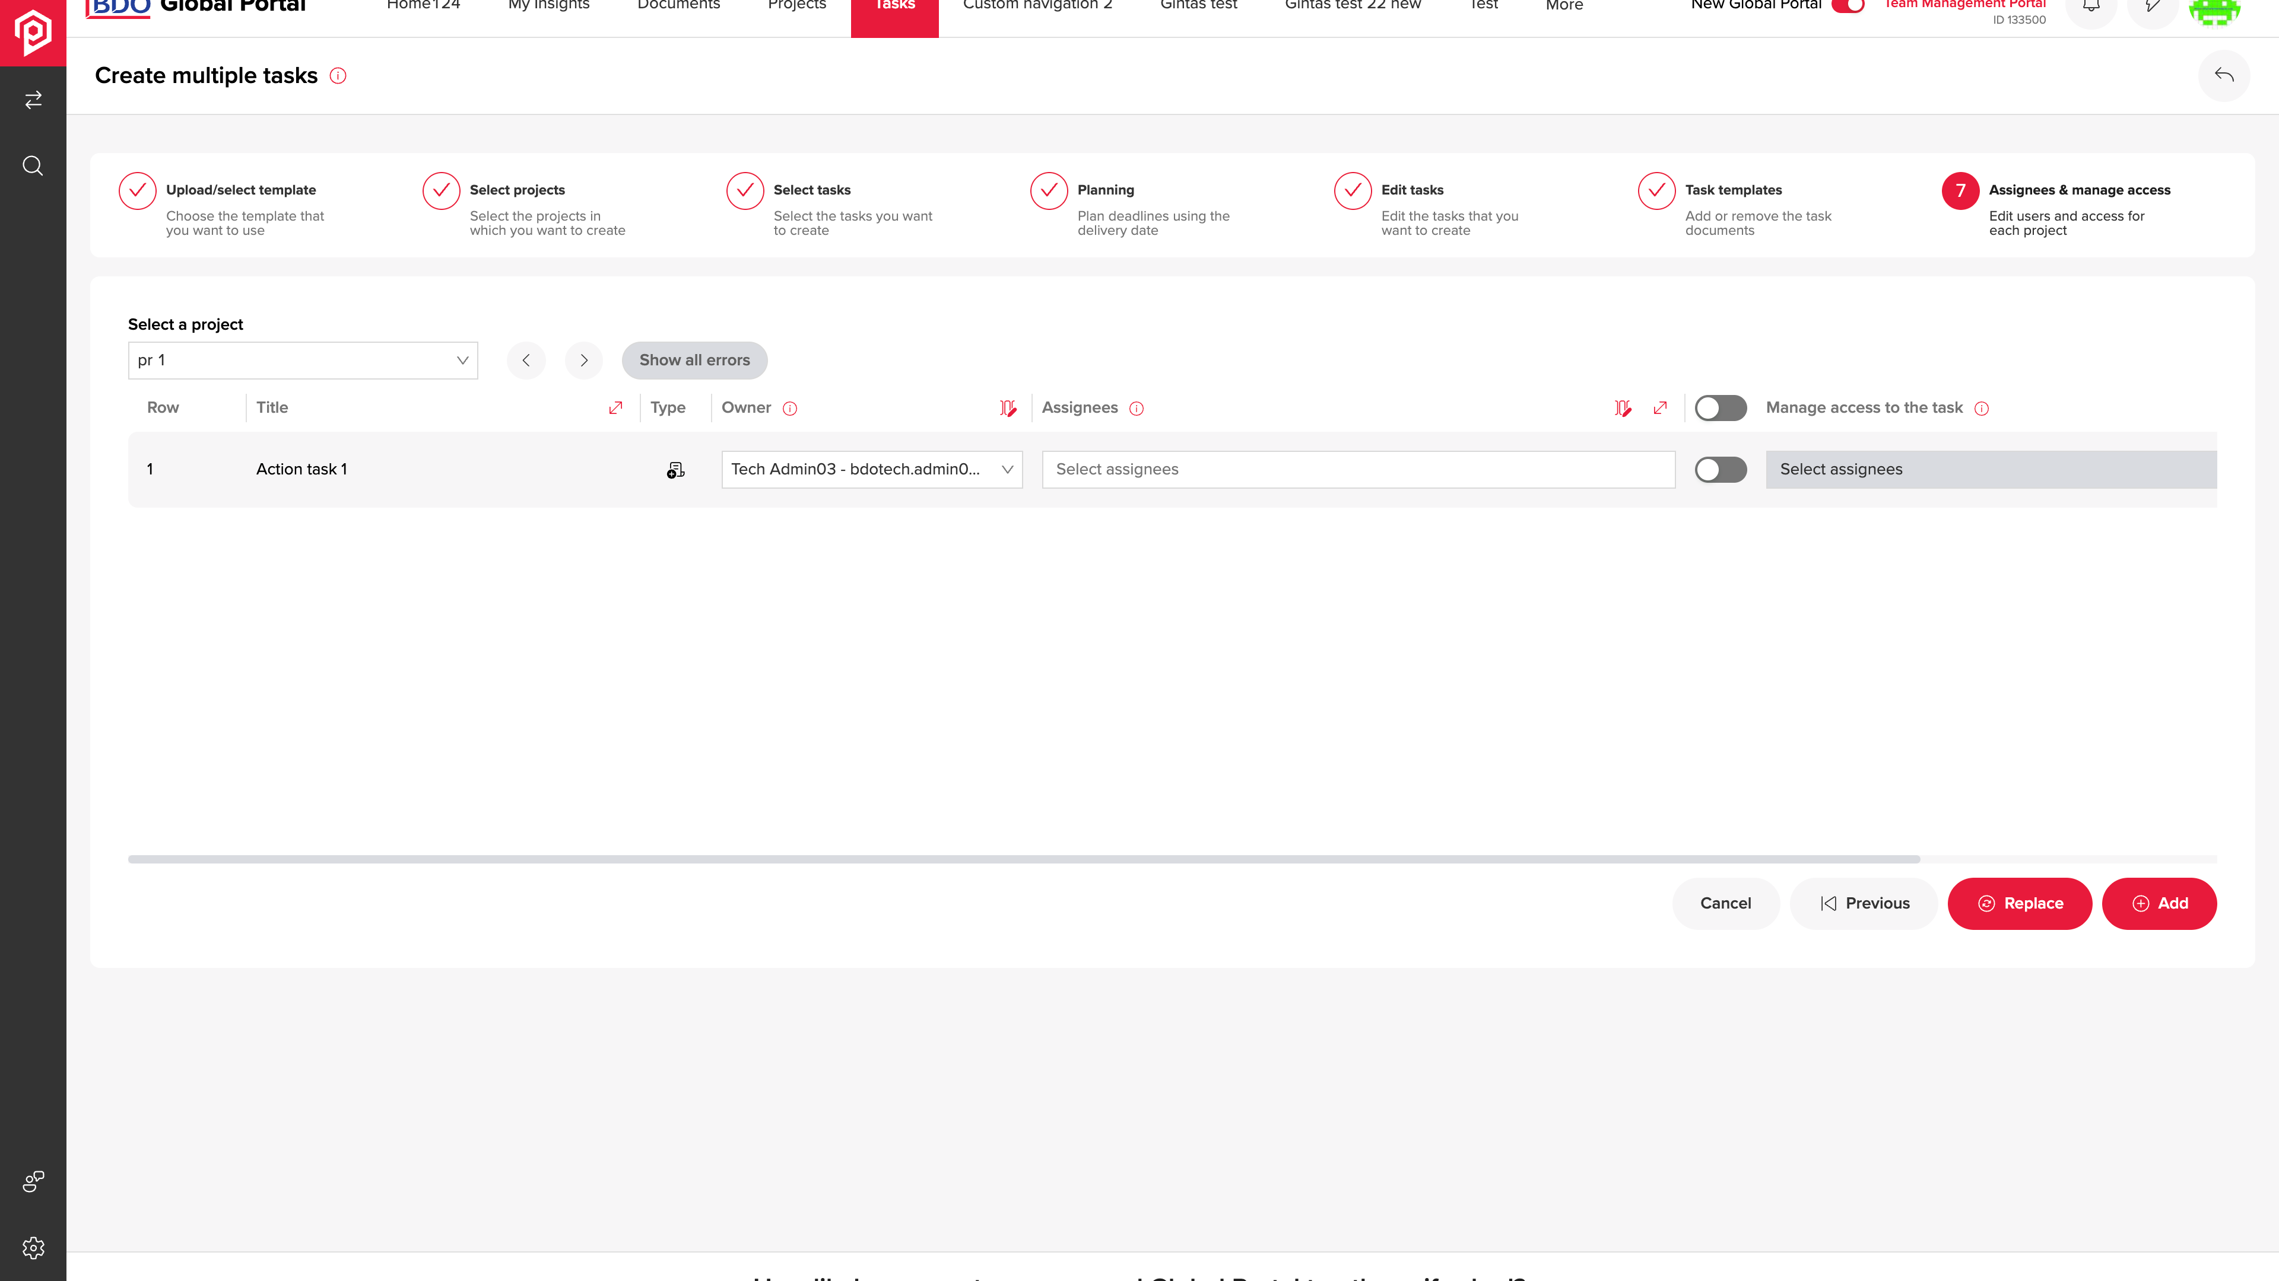Open the switch arrows icon in sidebar
2279x1281 pixels.
point(33,100)
